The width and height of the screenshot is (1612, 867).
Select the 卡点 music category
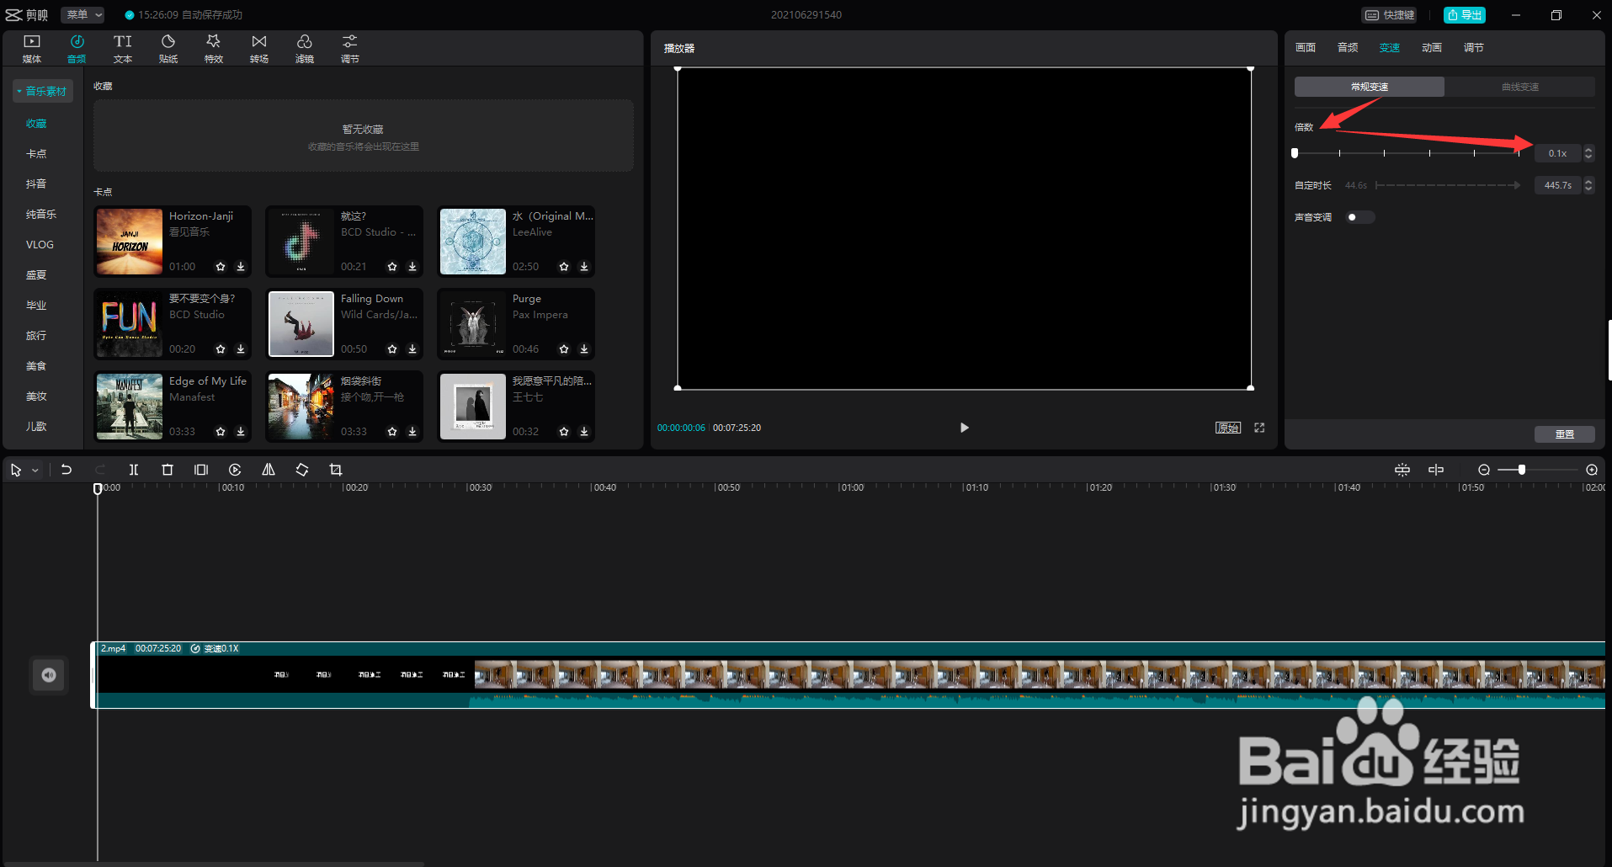pyautogui.click(x=36, y=153)
